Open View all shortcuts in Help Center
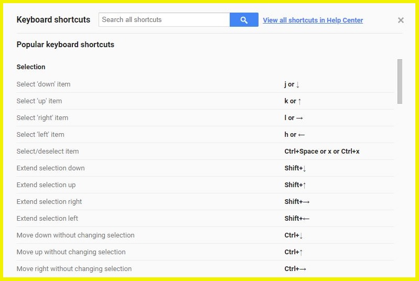This screenshot has width=419, height=281. pos(313,20)
